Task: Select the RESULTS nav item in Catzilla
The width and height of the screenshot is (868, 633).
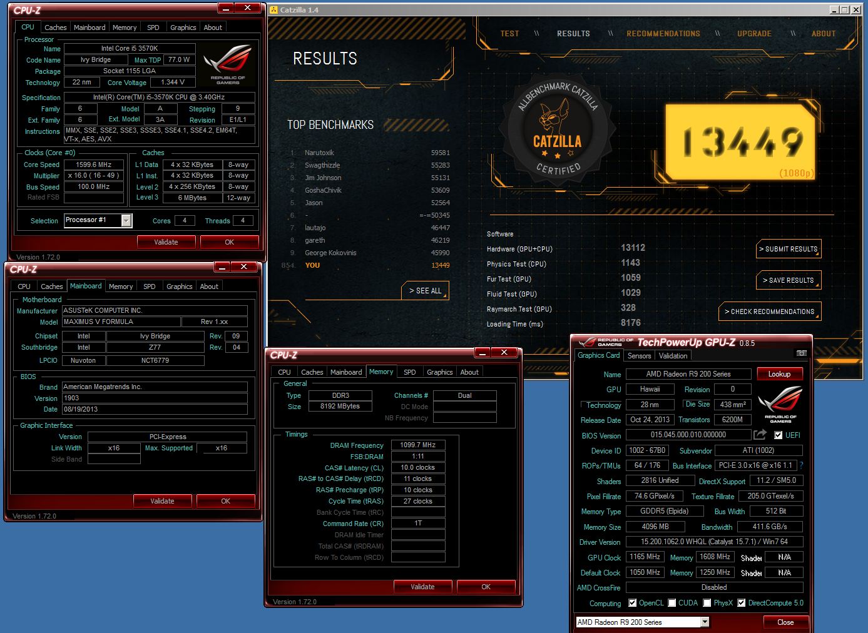Action: point(573,34)
